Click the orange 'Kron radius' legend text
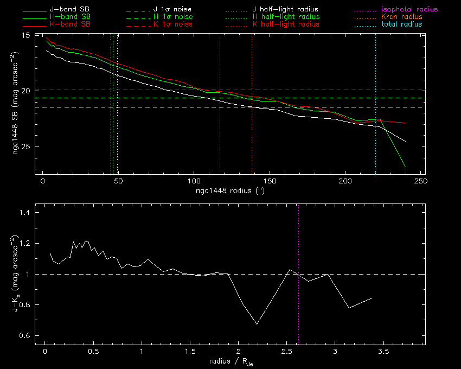The width and height of the screenshot is (461, 369). (x=401, y=17)
